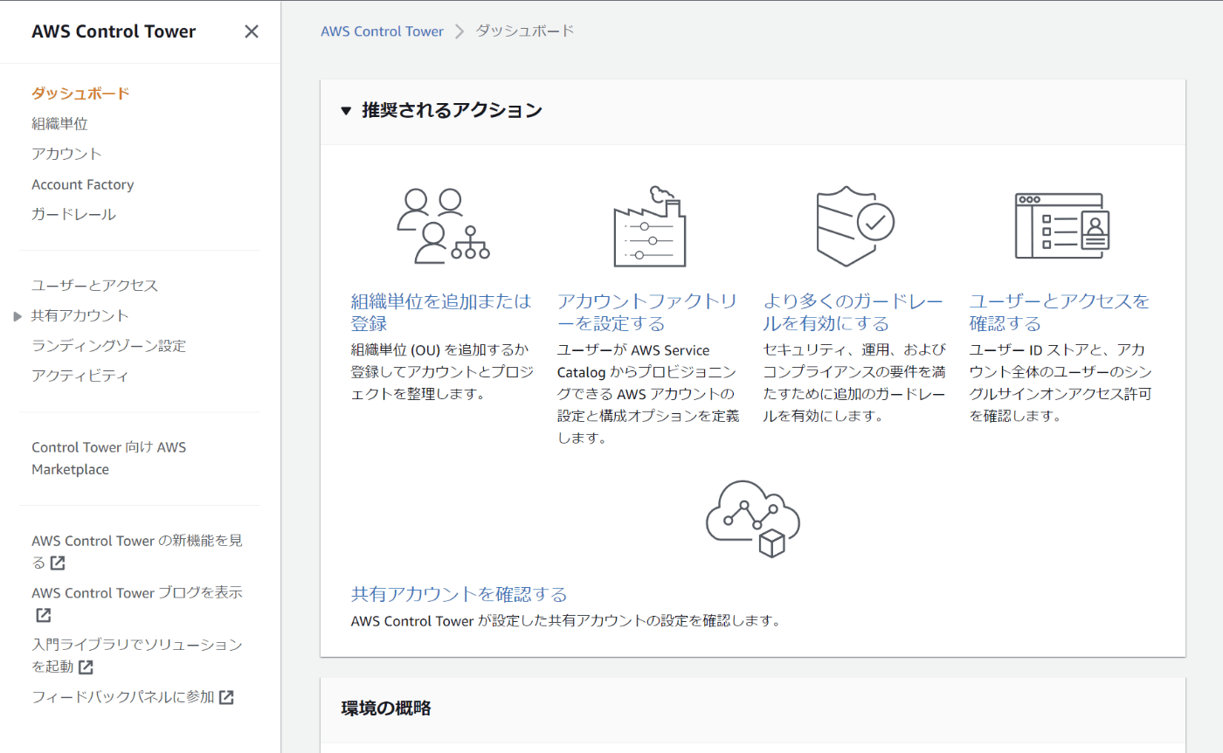Open ユーザーとアクセス in the sidebar
The width and height of the screenshot is (1223, 753).
pyautogui.click(x=94, y=286)
